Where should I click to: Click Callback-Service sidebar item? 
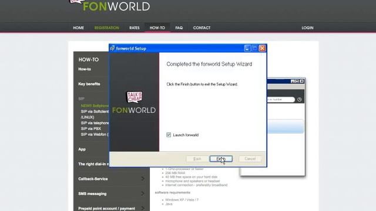pos(93,179)
